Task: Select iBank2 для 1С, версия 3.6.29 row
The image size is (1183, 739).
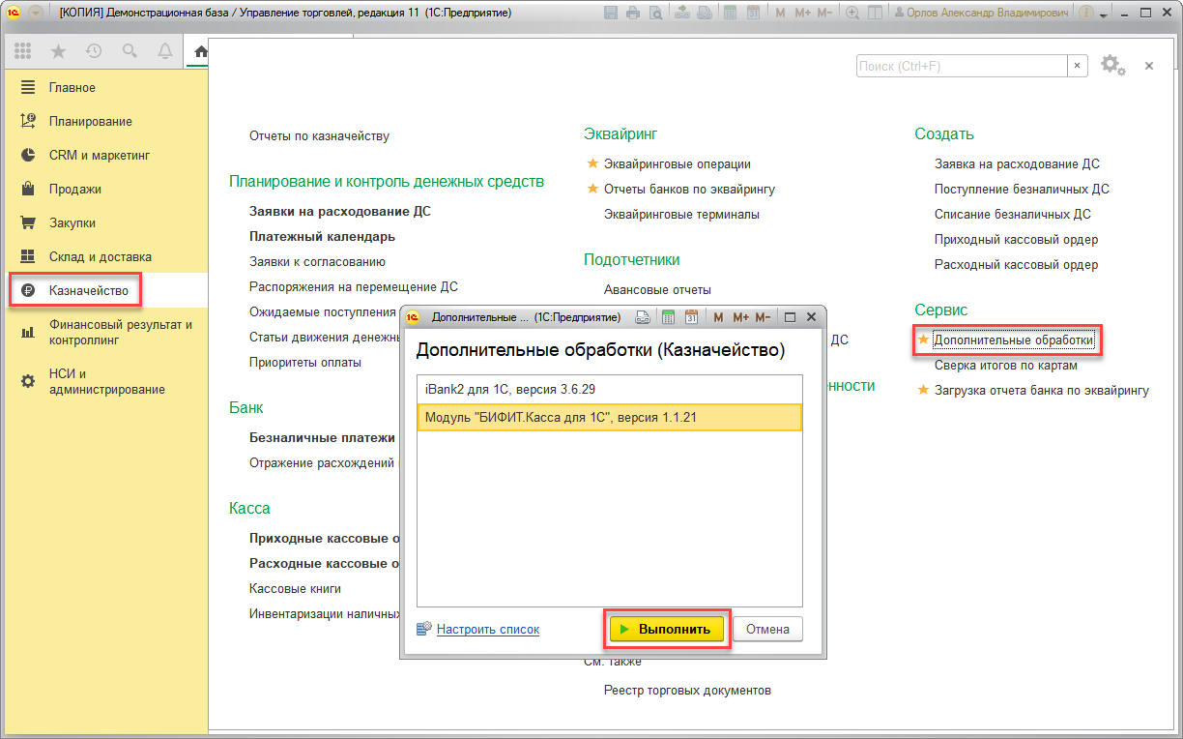Action: coord(609,389)
